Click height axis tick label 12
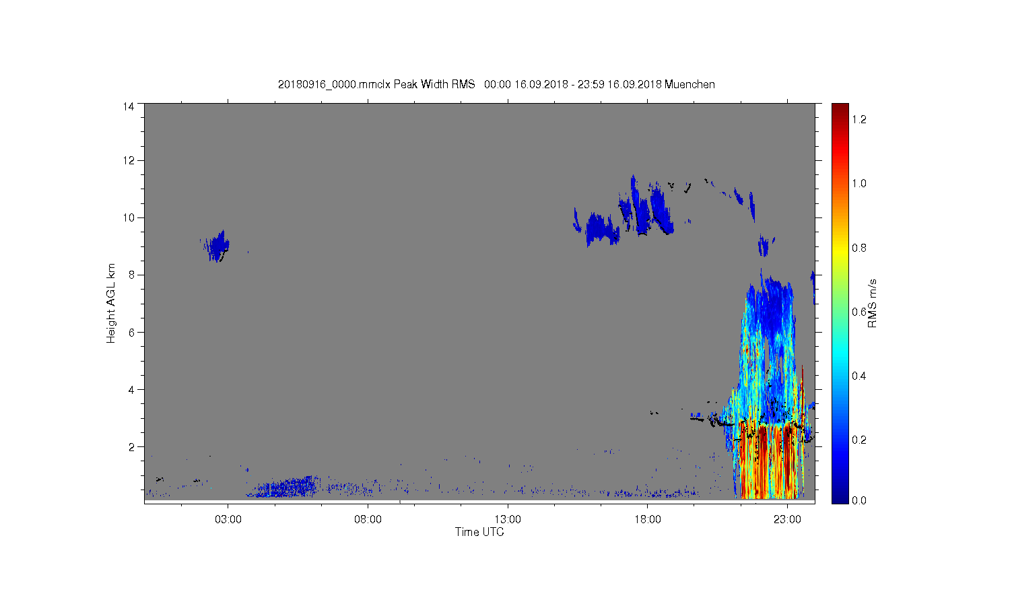 (x=129, y=160)
